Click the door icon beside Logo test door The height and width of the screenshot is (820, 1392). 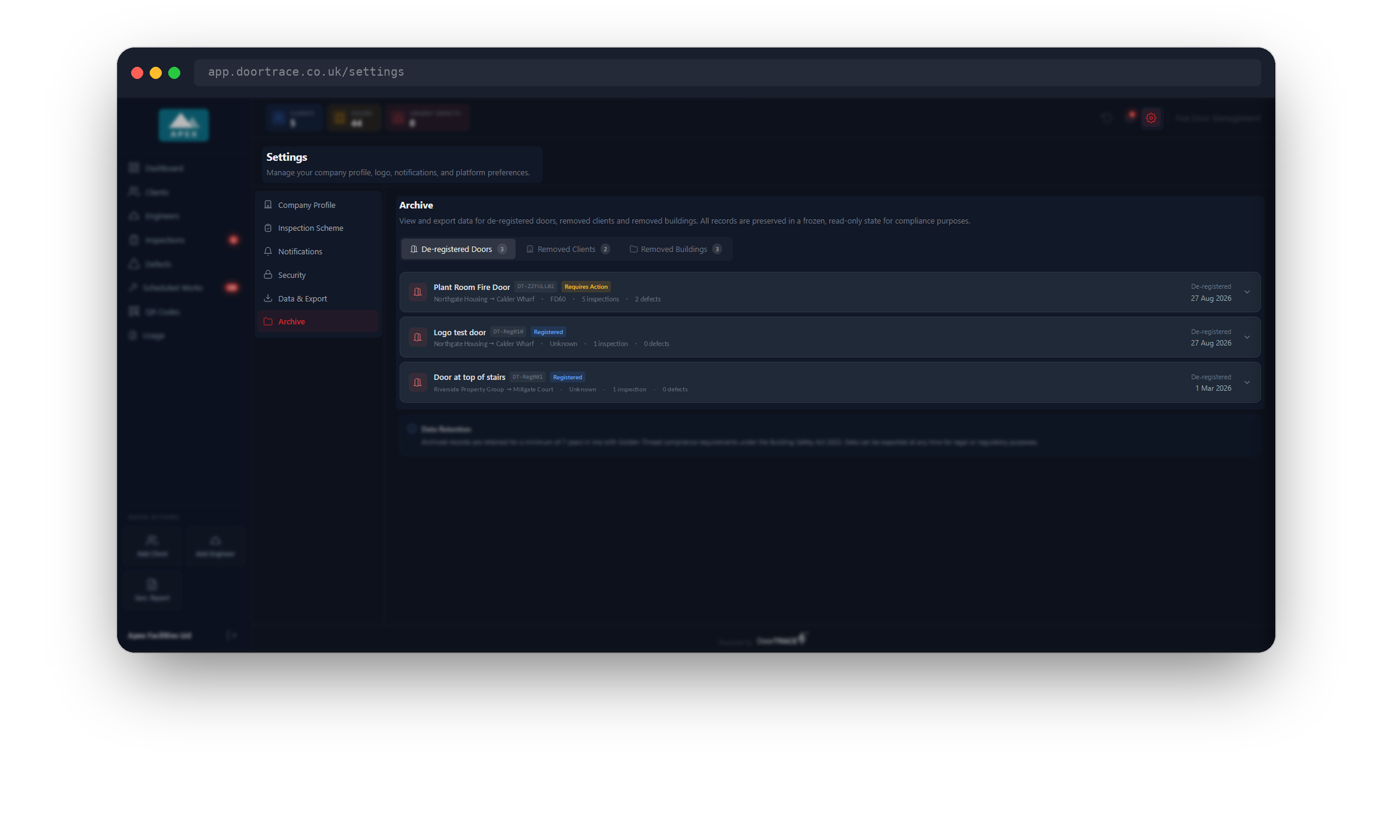click(418, 337)
